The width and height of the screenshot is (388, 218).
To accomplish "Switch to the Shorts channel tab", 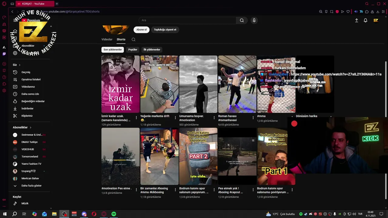I will [x=121, y=39].
